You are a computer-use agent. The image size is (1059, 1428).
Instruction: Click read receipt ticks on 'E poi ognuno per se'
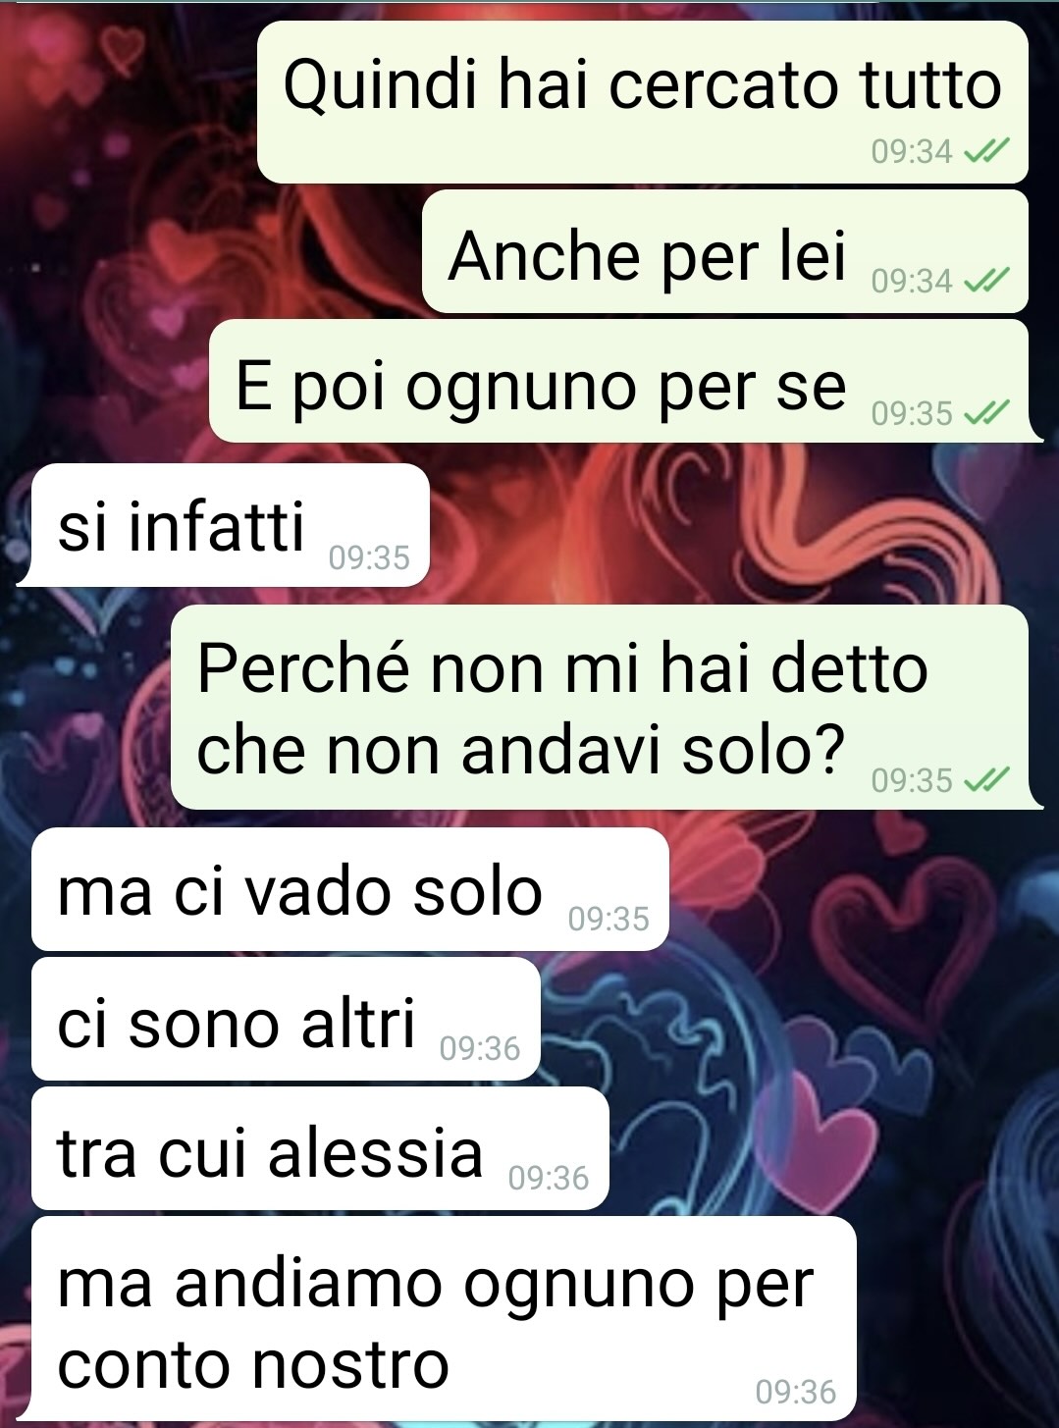click(985, 413)
